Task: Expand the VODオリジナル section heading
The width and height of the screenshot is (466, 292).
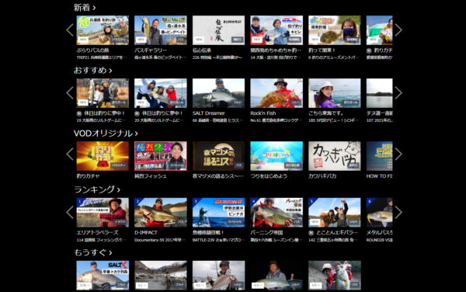Action: [106, 134]
